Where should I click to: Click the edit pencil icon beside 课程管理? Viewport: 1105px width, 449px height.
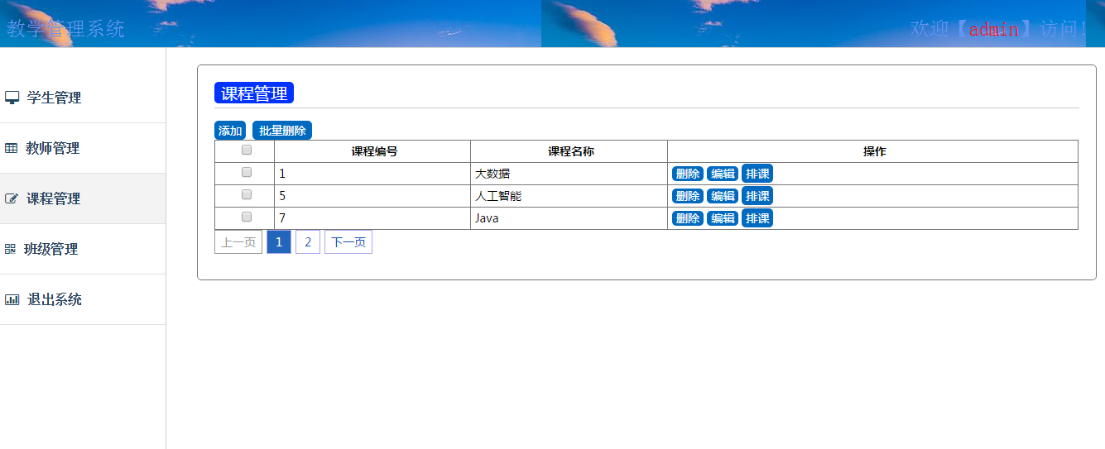(x=12, y=198)
